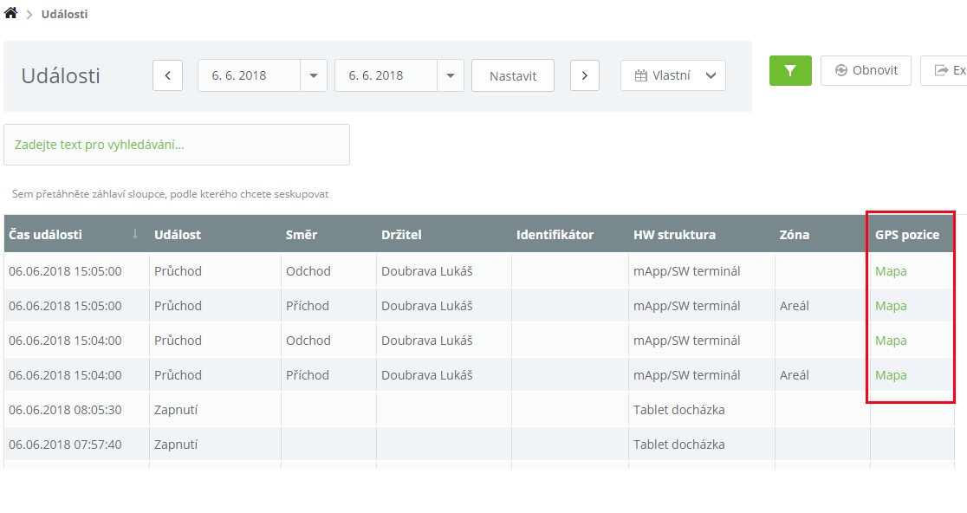Open Mapa link for 15:05:00 Příchod row
Screen dimensions: 967x513
click(x=891, y=306)
